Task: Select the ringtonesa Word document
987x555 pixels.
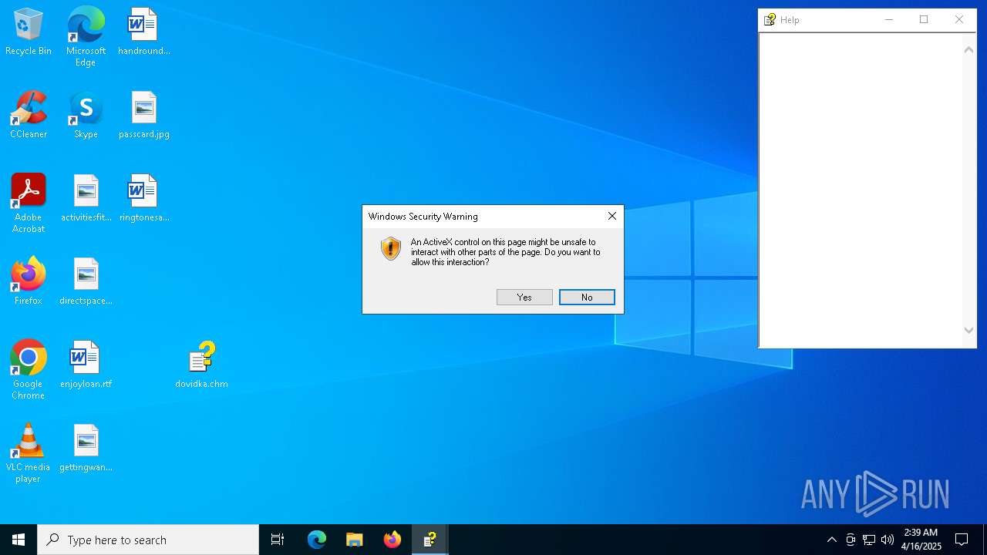Action: tap(143, 198)
